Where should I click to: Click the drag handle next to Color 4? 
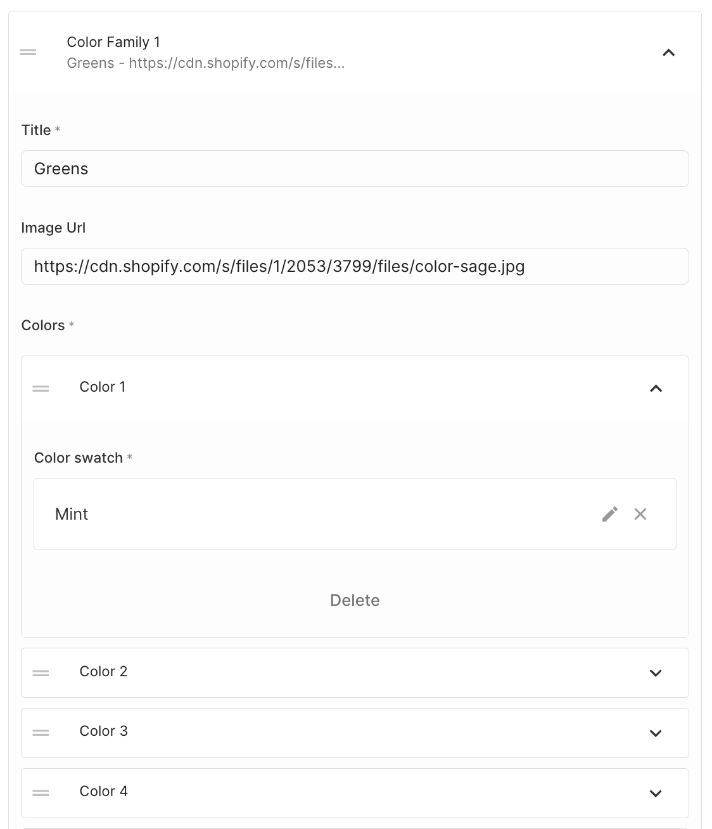[x=41, y=792]
